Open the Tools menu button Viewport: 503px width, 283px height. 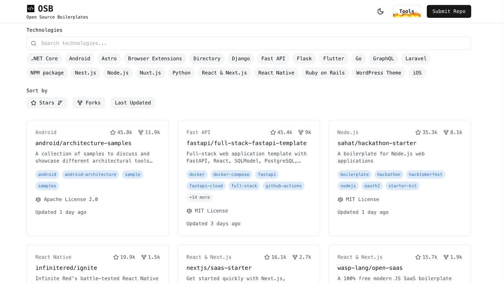407,11
